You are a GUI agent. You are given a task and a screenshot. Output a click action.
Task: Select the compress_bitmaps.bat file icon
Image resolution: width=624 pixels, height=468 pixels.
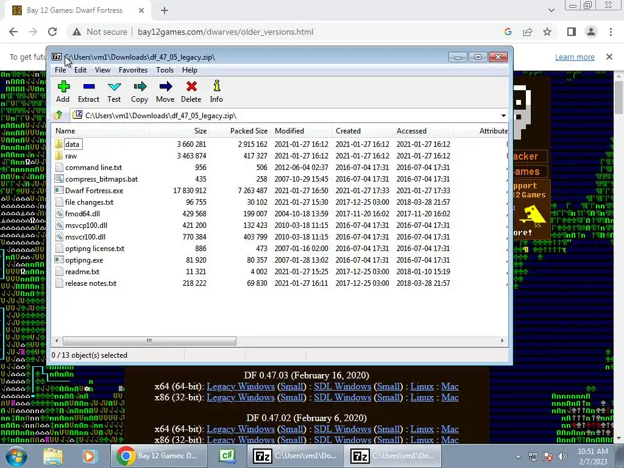click(x=59, y=179)
